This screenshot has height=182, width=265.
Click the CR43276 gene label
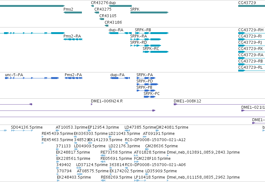100,3
